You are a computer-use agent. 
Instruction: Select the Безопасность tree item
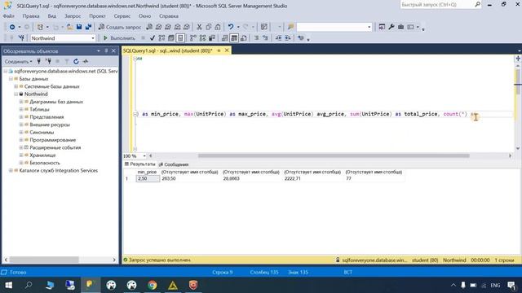45,163
